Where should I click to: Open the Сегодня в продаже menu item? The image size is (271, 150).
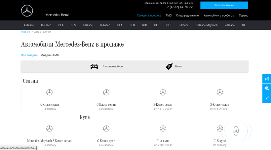coord(149,16)
